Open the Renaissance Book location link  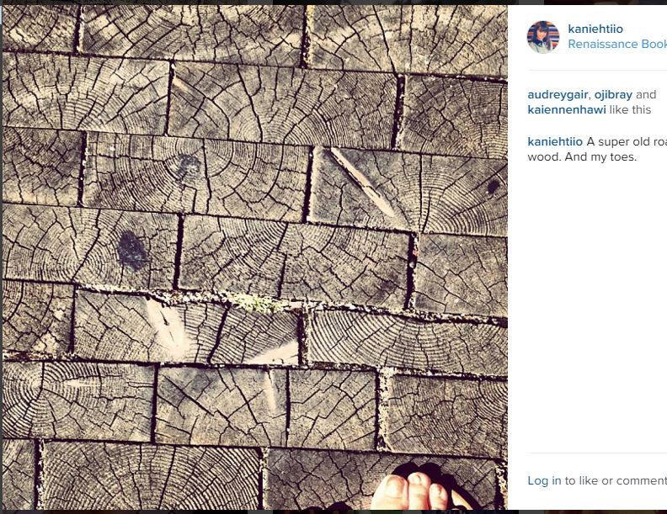pos(617,45)
